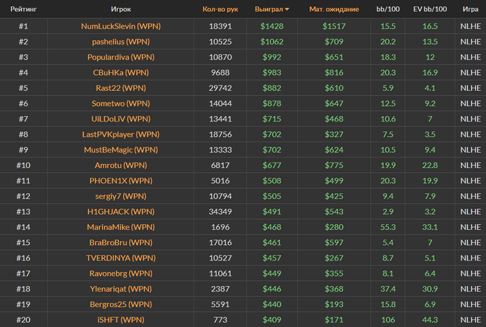Sort by EV bb/100 column header
The image size is (486, 327).
(430, 9)
